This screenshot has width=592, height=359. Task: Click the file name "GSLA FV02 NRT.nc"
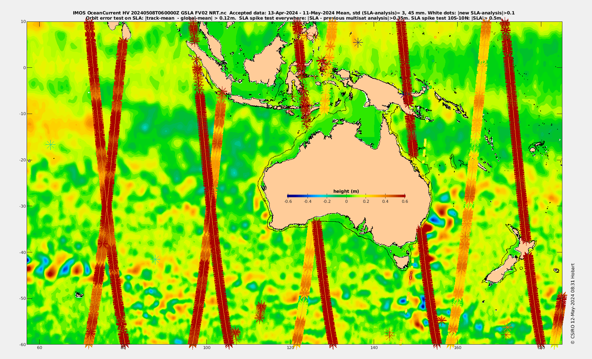click(x=203, y=13)
